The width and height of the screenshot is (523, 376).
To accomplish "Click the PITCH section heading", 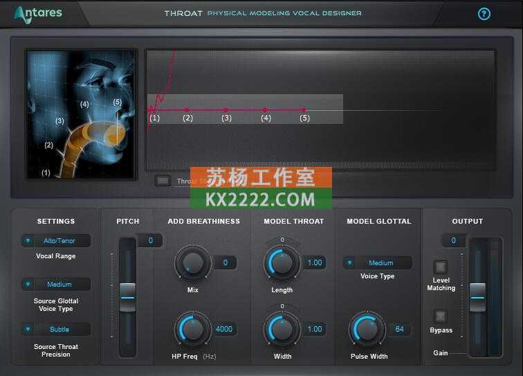I will click(128, 221).
